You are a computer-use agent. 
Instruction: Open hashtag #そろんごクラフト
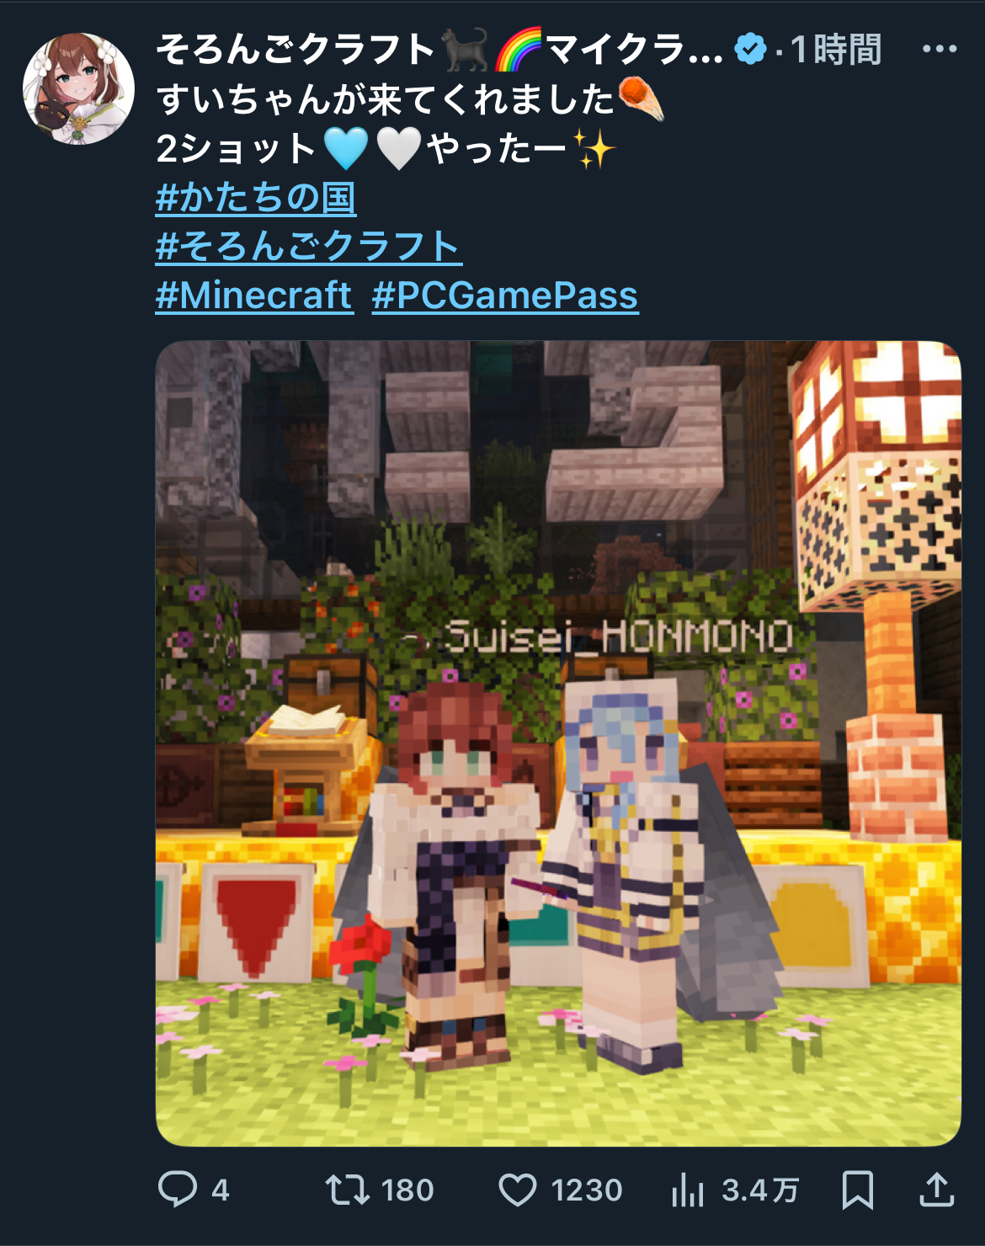point(309,247)
